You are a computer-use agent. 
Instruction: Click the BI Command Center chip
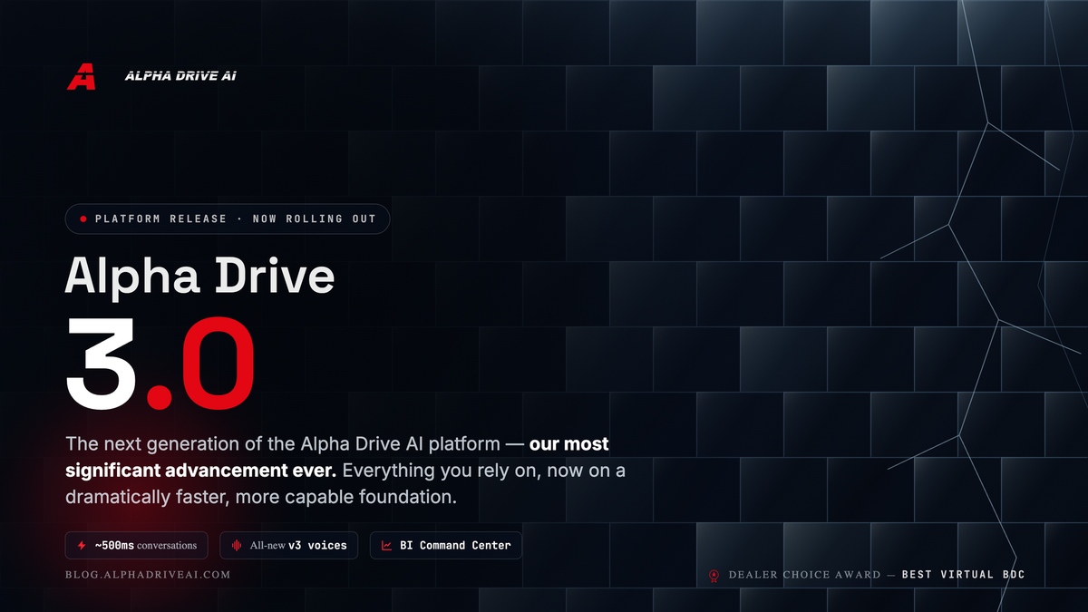tap(446, 546)
